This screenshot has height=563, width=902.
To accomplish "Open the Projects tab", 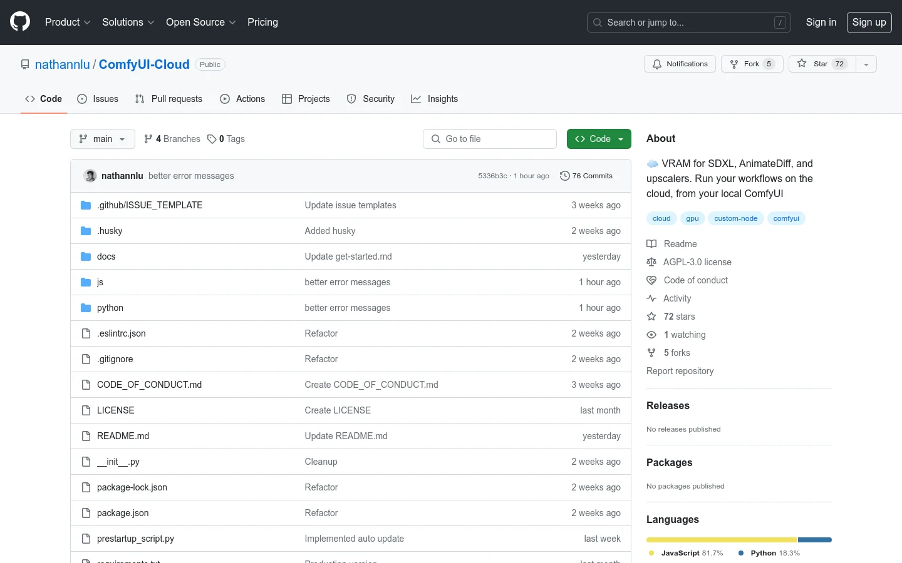I will 306,99.
